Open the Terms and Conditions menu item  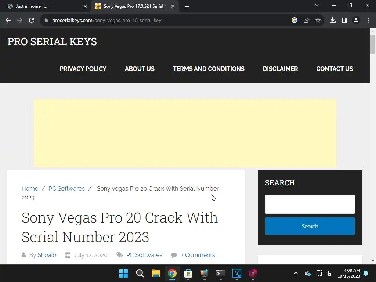[x=209, y=69]
